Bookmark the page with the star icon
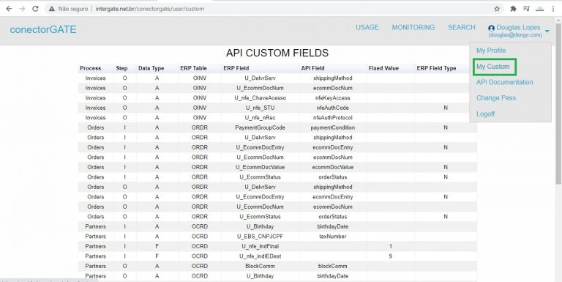 pyautogui.click(x=497, y=9)
